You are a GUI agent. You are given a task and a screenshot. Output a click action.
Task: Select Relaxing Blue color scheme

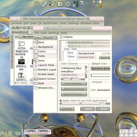[73, 68]
